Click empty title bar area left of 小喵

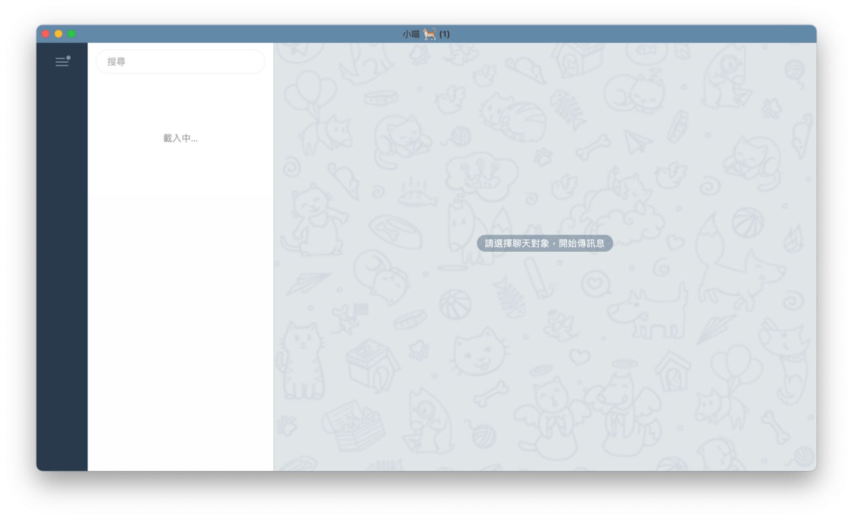(233, 34)
